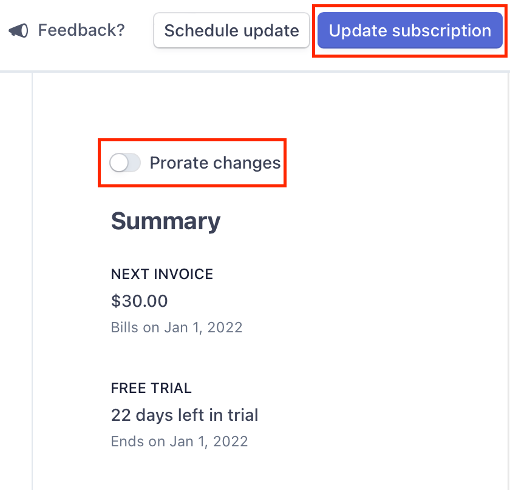Click the megaphone feedback icon
The height and width of the screenshot is (490, 510).
click(18, 30)
